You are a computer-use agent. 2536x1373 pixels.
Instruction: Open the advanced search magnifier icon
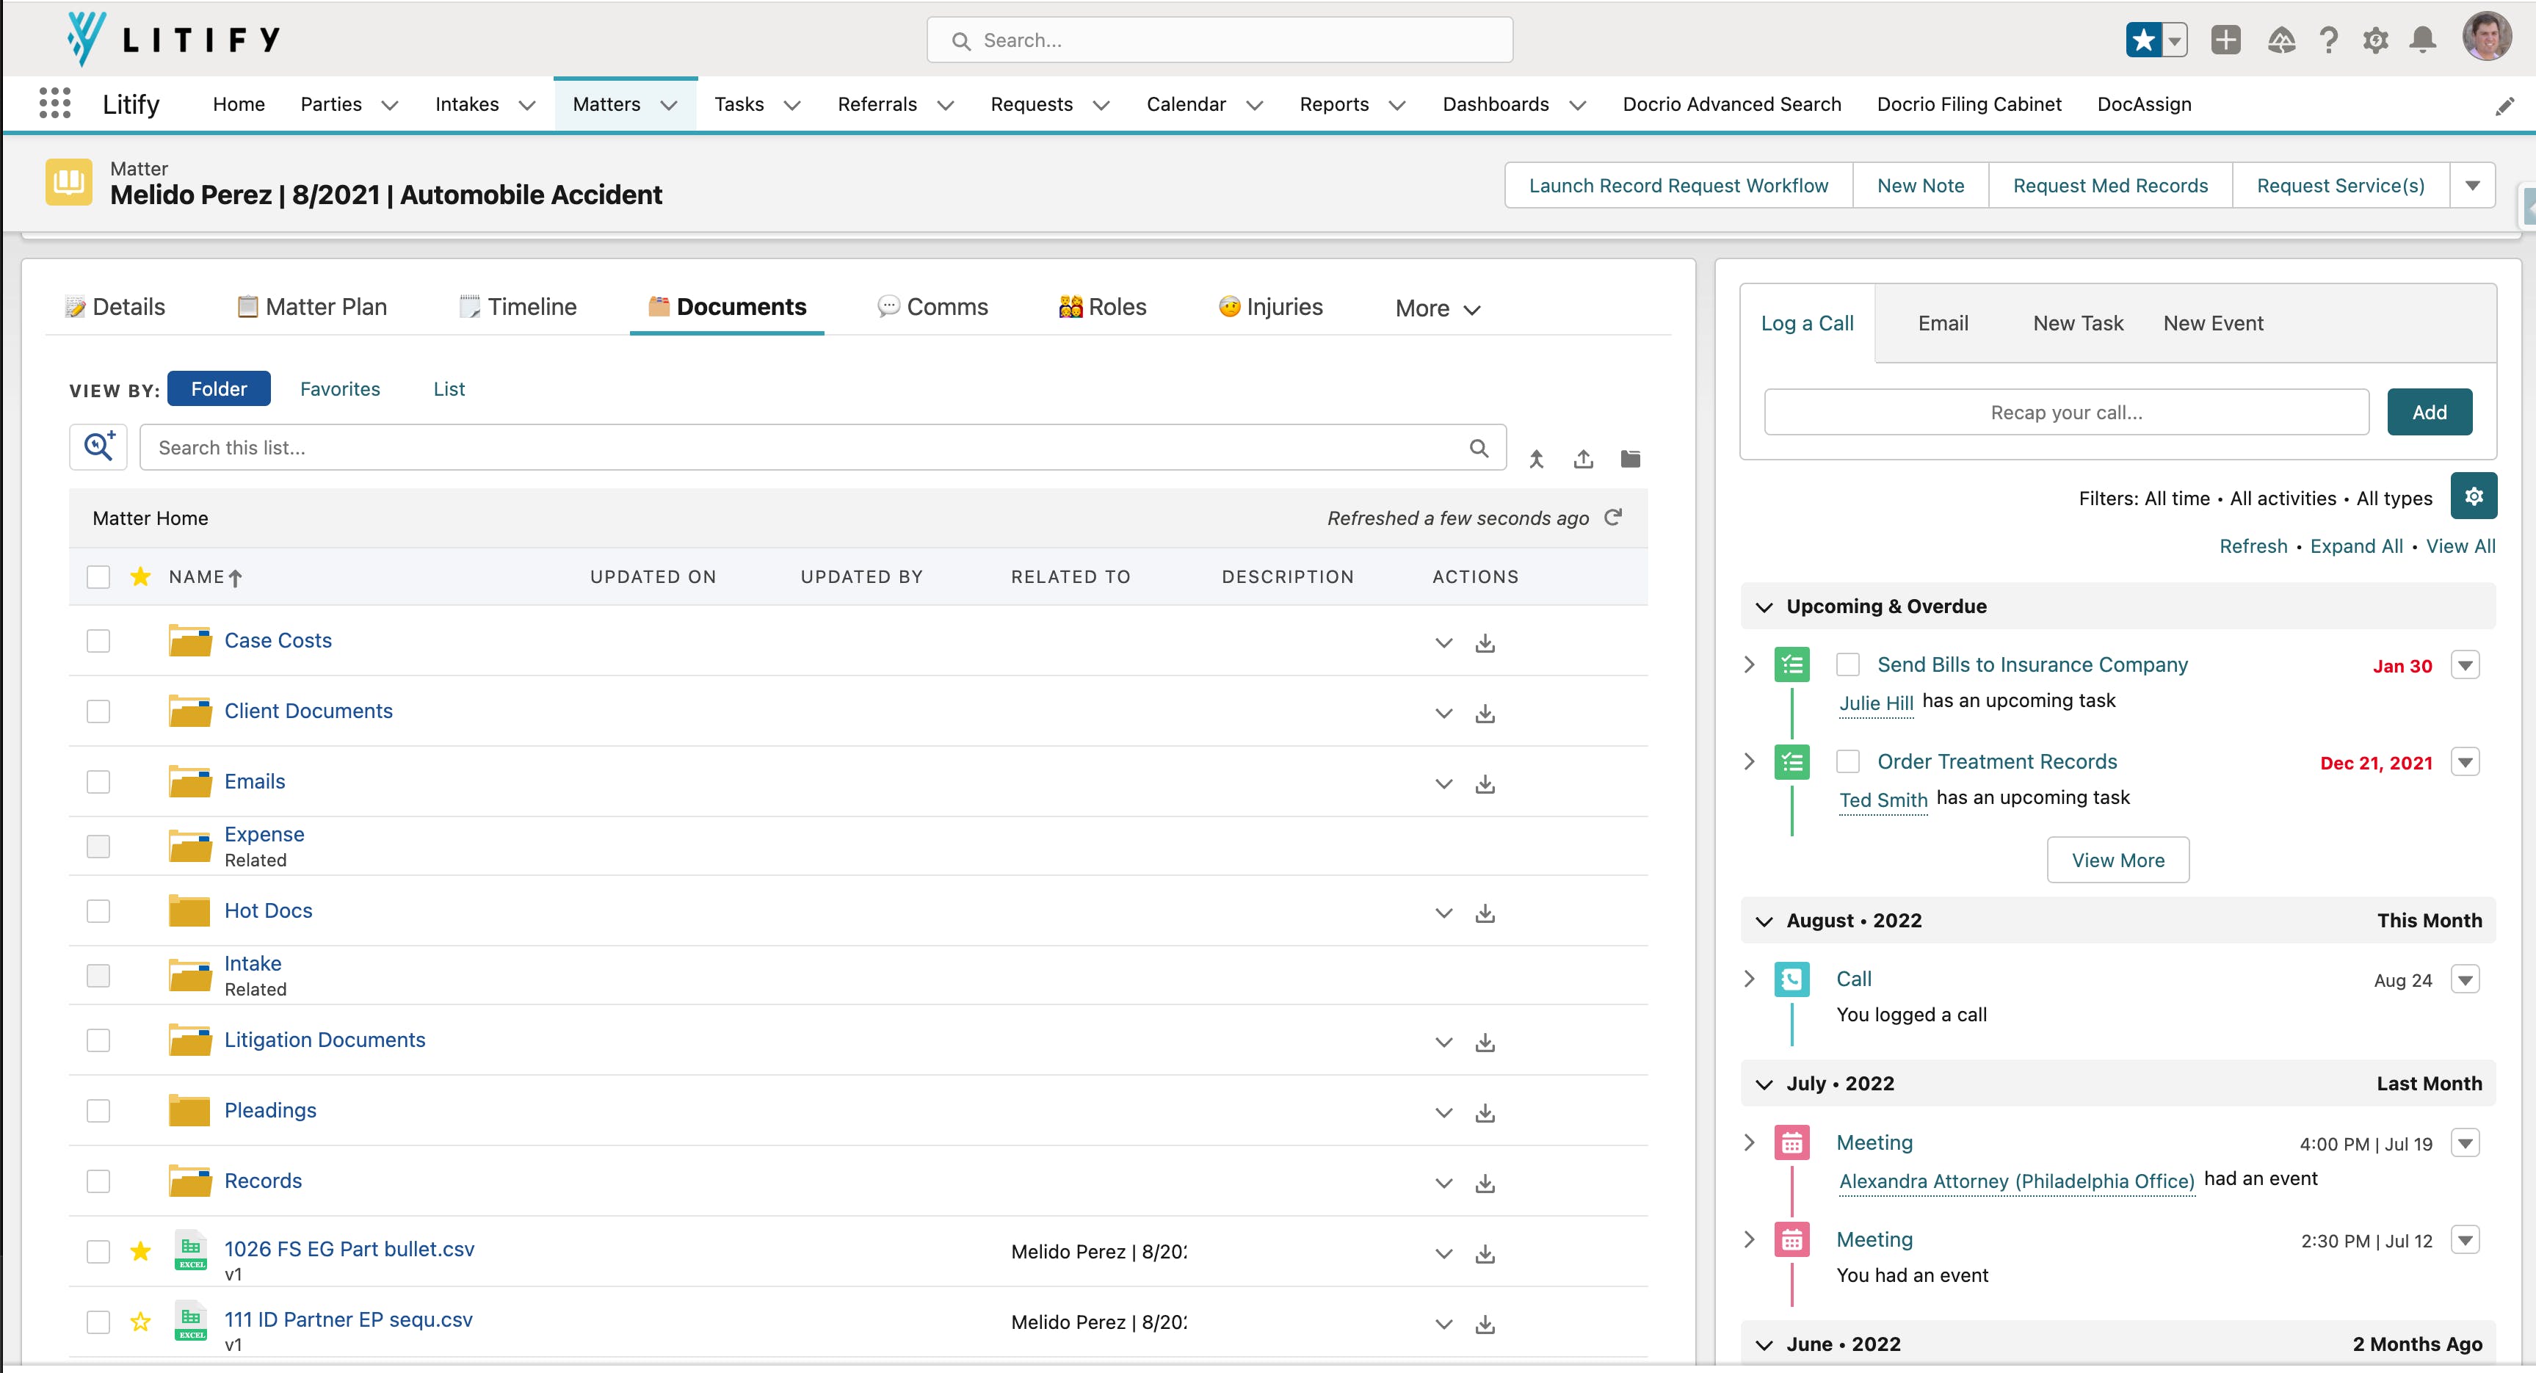tap(98, 447)
